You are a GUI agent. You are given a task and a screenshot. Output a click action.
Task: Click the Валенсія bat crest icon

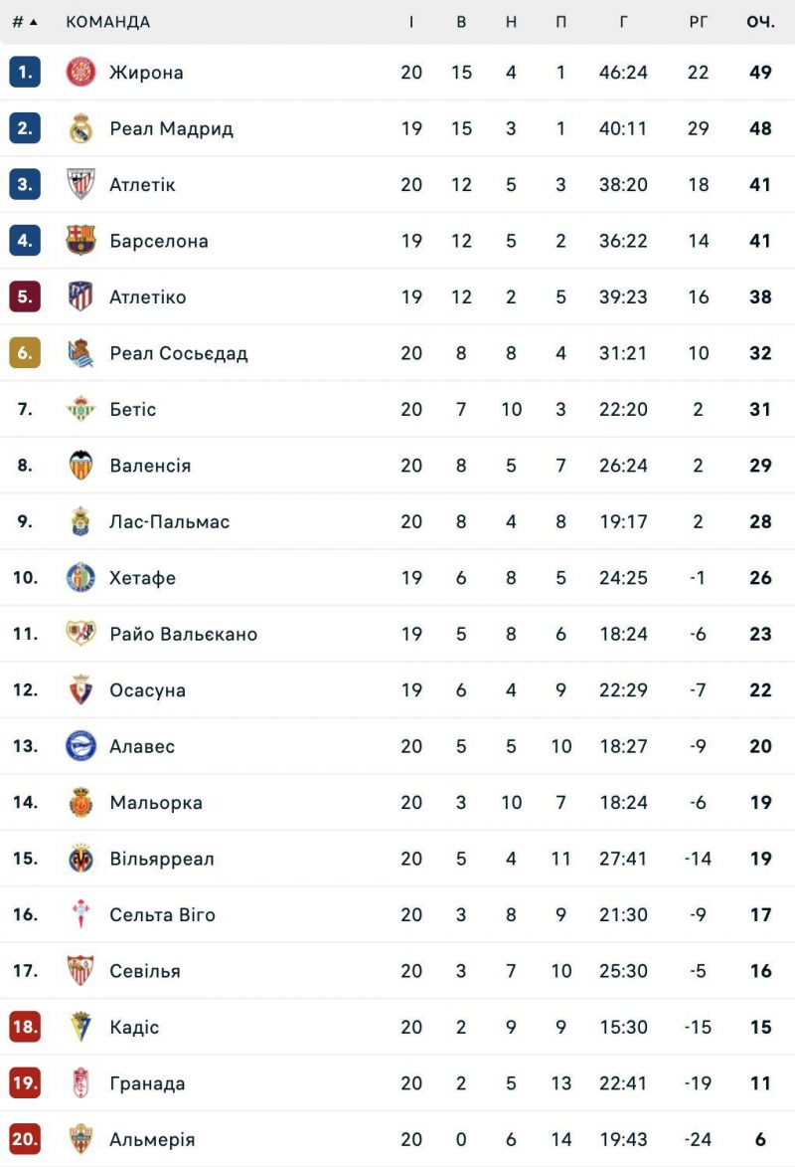80,465
